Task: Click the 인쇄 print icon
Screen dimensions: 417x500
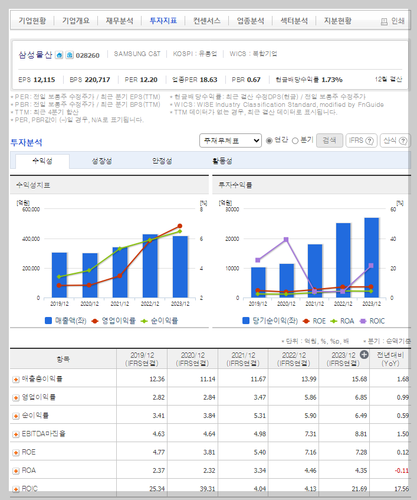Action: pos(384,22)
